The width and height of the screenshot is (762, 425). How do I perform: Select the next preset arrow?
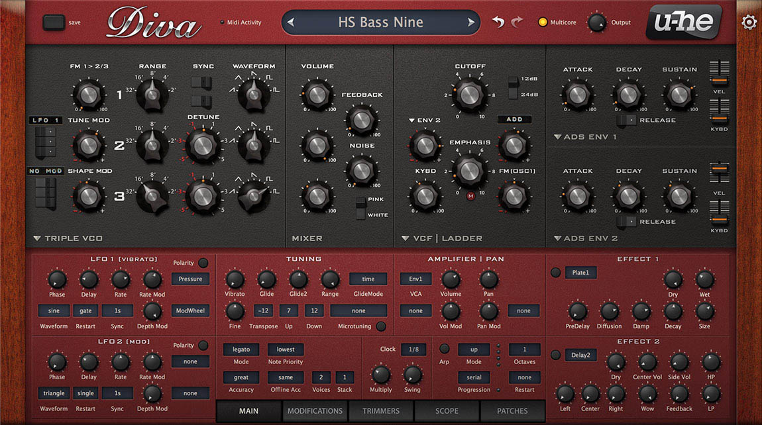click(470, 22)
